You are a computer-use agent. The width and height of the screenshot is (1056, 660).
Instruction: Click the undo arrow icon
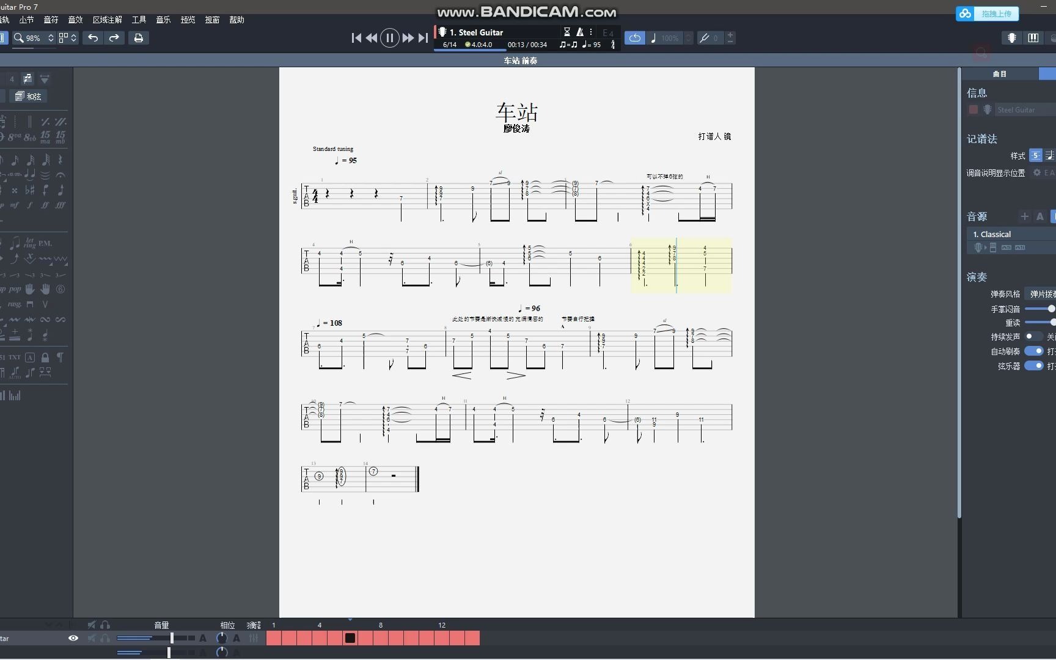coord(93,38)
